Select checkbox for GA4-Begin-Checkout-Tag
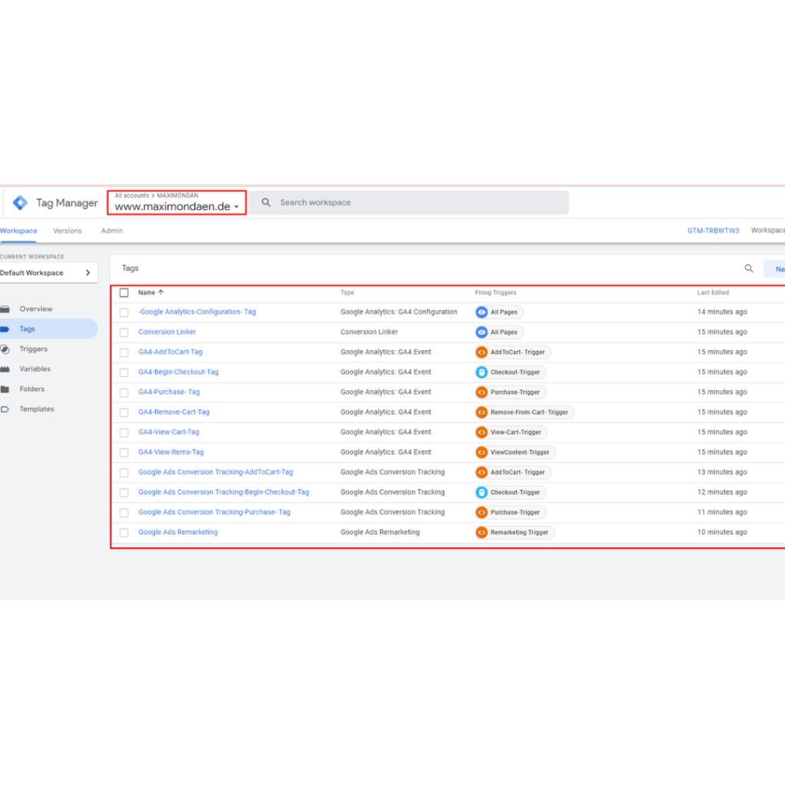 124,373
